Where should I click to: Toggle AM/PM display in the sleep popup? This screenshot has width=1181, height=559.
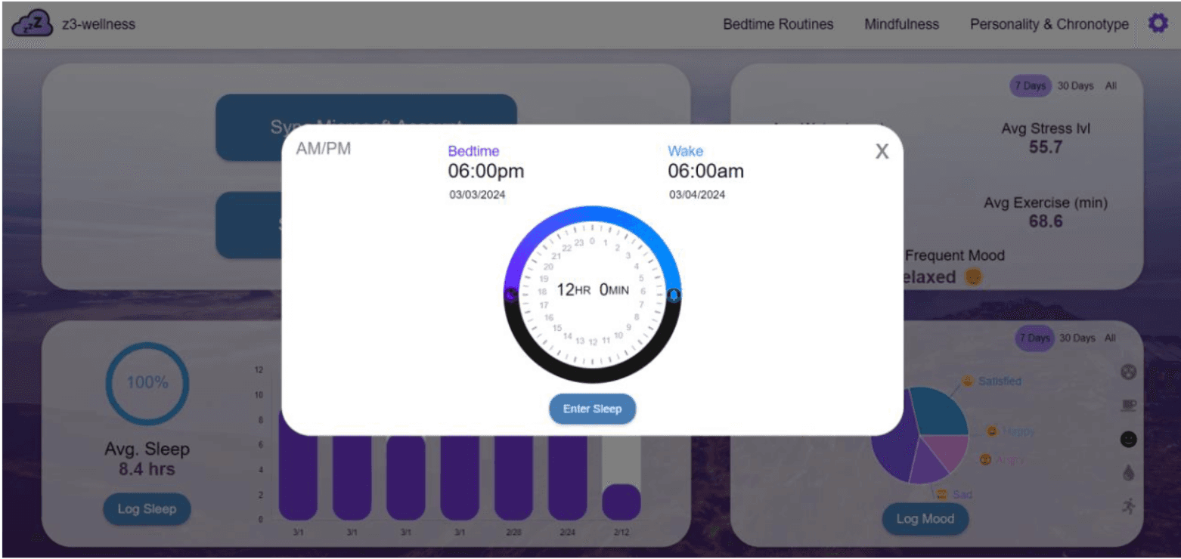click(x=324, y=148)
